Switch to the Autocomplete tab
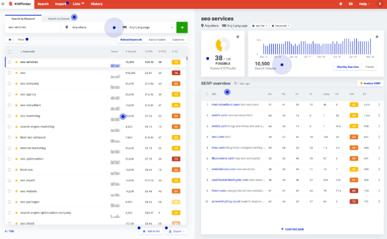Image resolution: width=387 pixels, height=239 pixels. (x=157, y=39)
